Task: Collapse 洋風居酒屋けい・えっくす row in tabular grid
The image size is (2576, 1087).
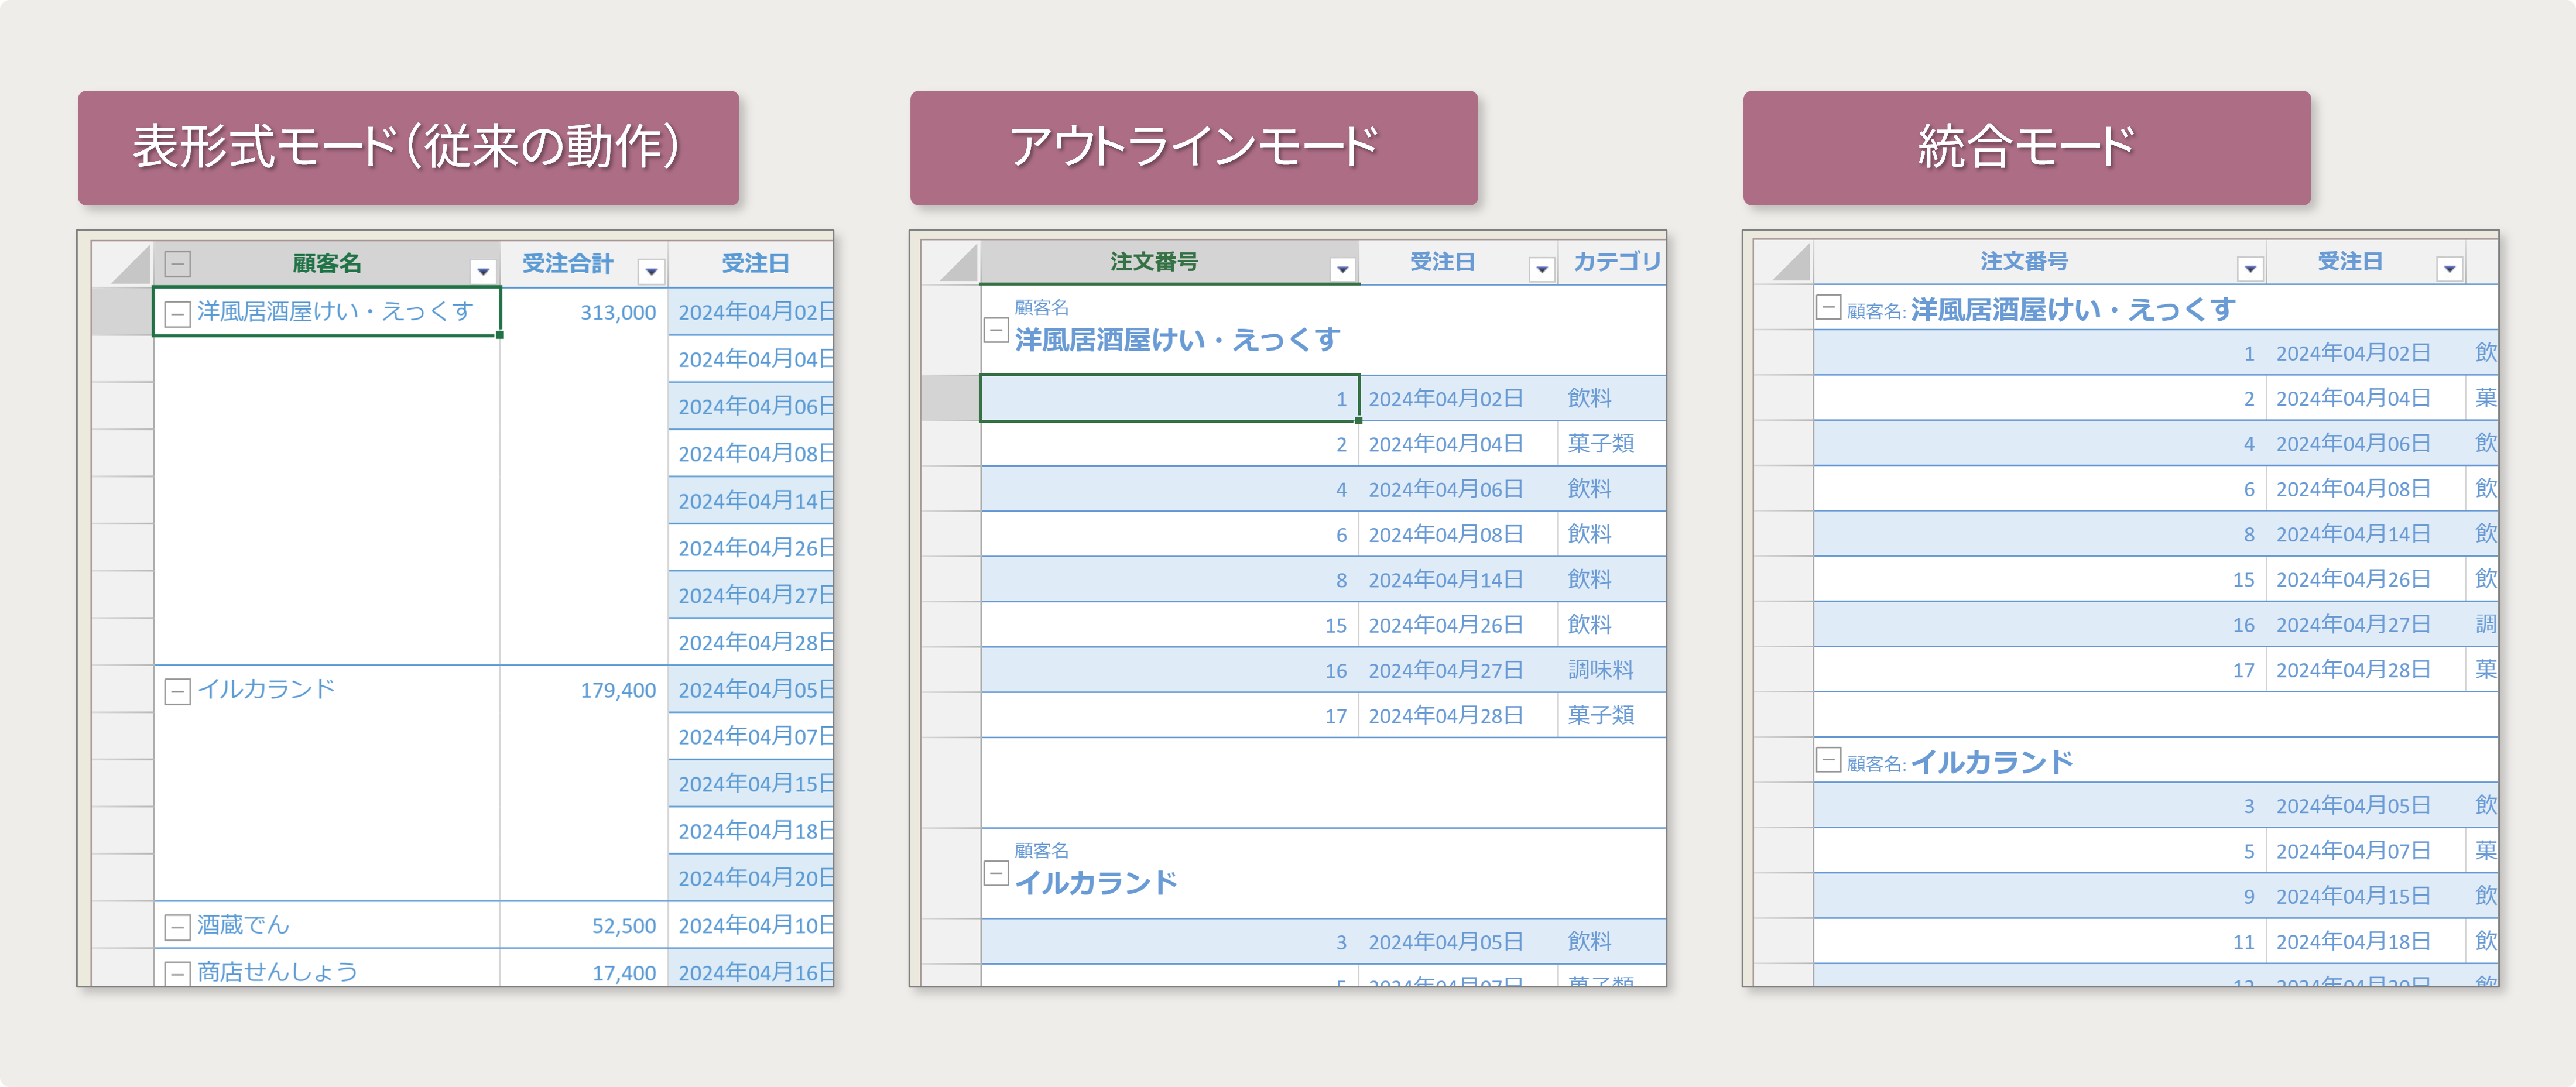Action: point(178,314)
